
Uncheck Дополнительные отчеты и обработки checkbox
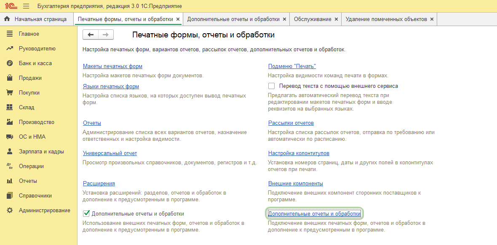[86, 214]
